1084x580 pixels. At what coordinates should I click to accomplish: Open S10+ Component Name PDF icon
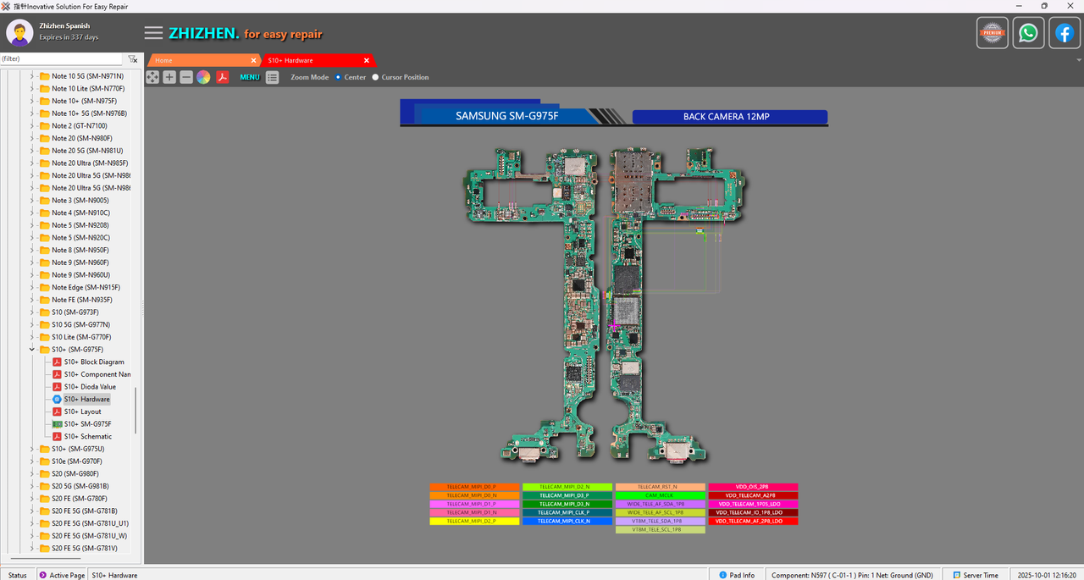click(57, 374)
